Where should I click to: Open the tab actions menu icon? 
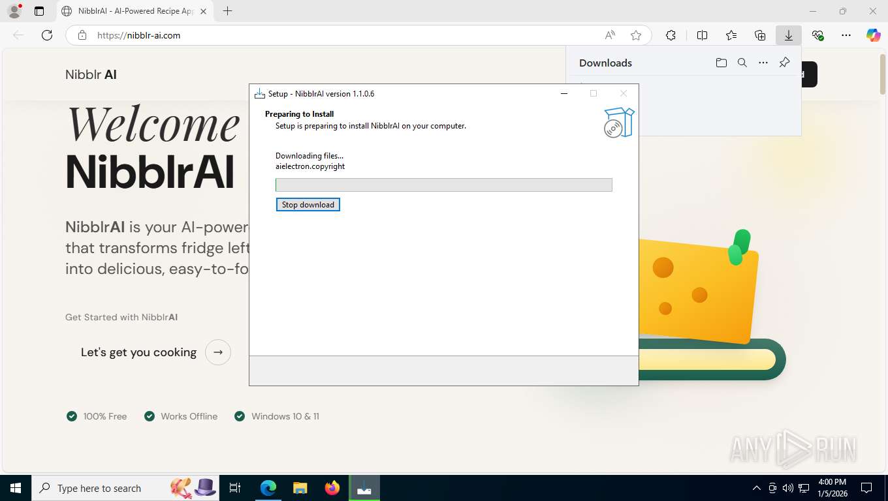[x=39, y=11]
